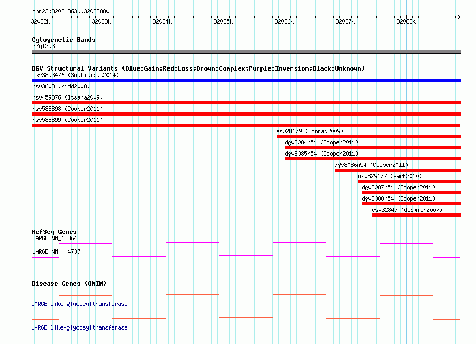Select the esv3893476 (Suktitipat2014) label
Viewport: 476px width, 344px height.
coord(75,75)
